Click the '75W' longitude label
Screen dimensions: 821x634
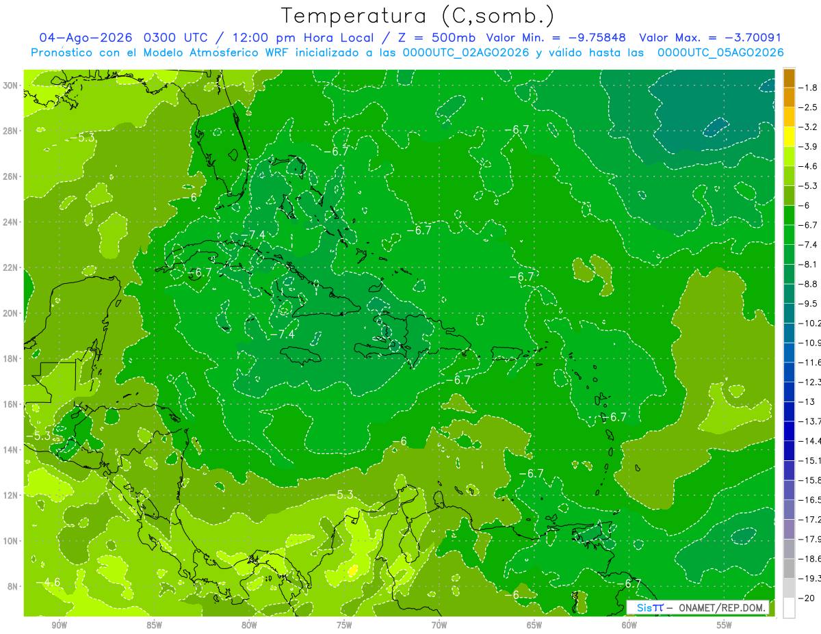[x=344, y=625]
